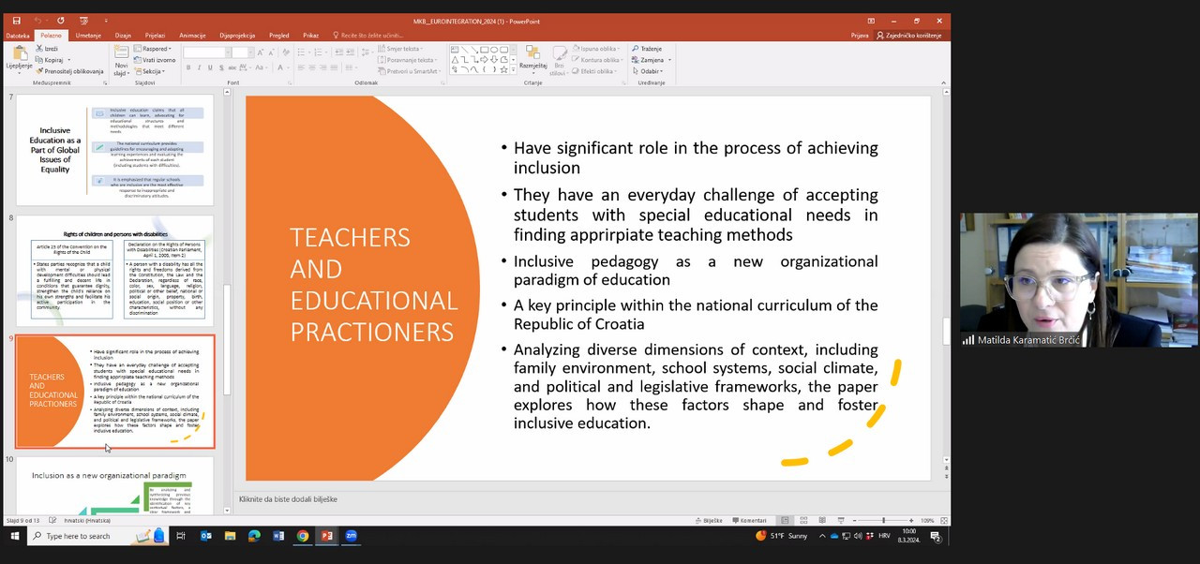This screenshot has height=564, width=1200.
Task: Toggle underline formatting
Action: (x=210, y=67)
